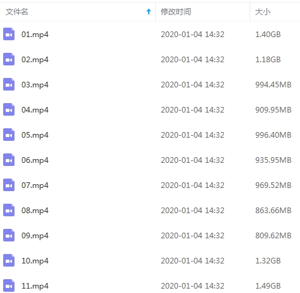Click the 863.66MB size of 08.mp4
Screen dimensions: 300x293
click(x=274, y=211)
